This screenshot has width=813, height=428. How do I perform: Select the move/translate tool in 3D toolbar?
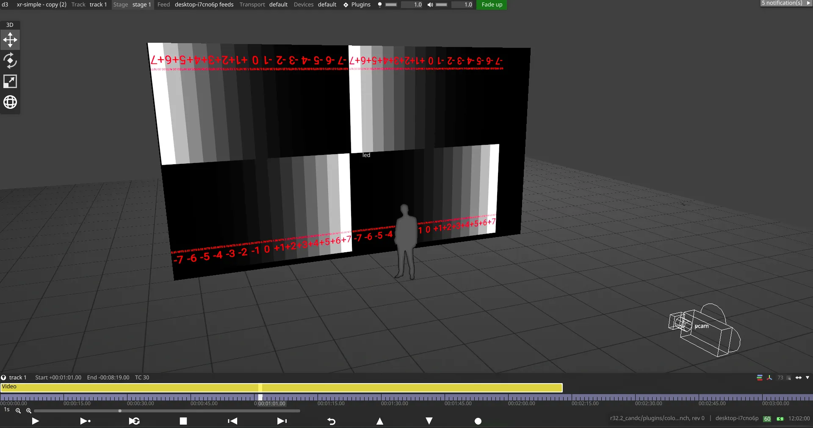click(10, 40)
